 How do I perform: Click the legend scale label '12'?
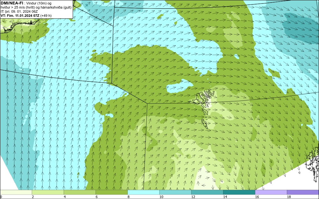coord(193,197)
